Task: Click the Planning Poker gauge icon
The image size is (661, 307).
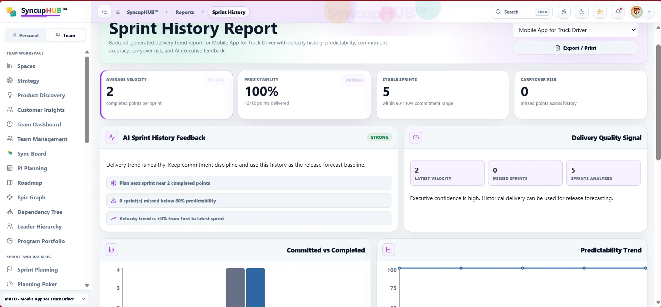Action: (10, 284)
